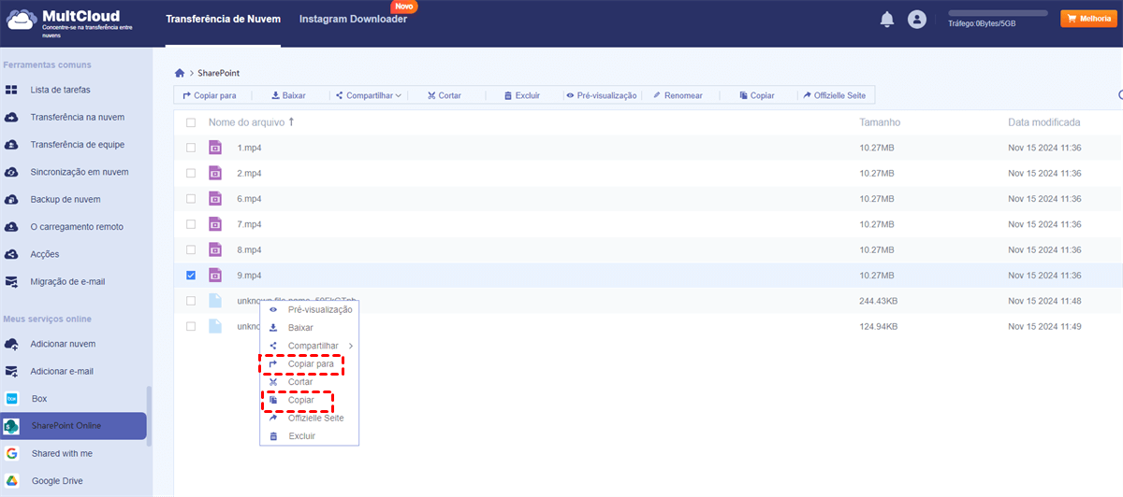This screenshot has width=1123, height=497.
Task: Check the box for 8.mp4
Action: (191, 249)
